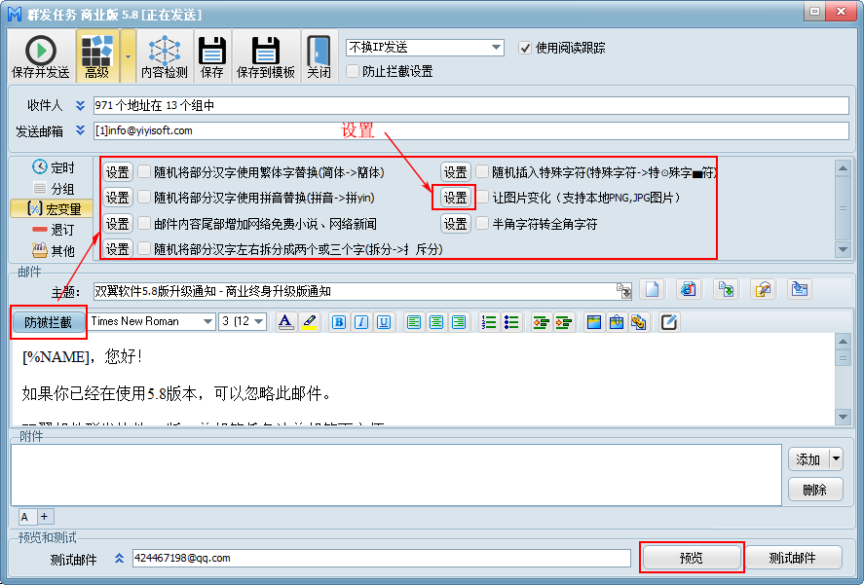Enable 随机插入特殊字符 checkbox
The image size is (864, 585).
coord(482,172)
